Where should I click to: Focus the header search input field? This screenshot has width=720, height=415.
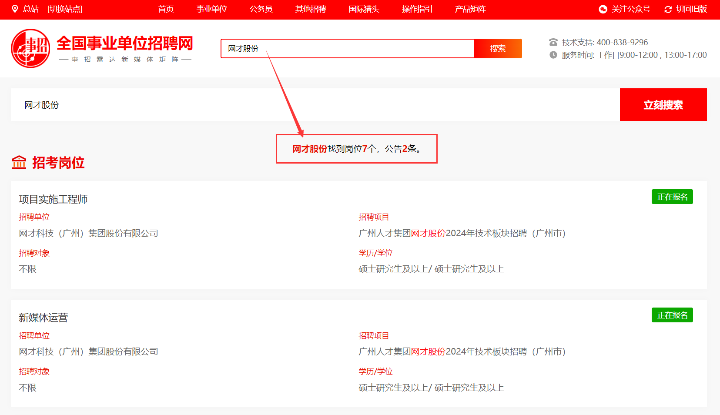click(x=347, y=48)
